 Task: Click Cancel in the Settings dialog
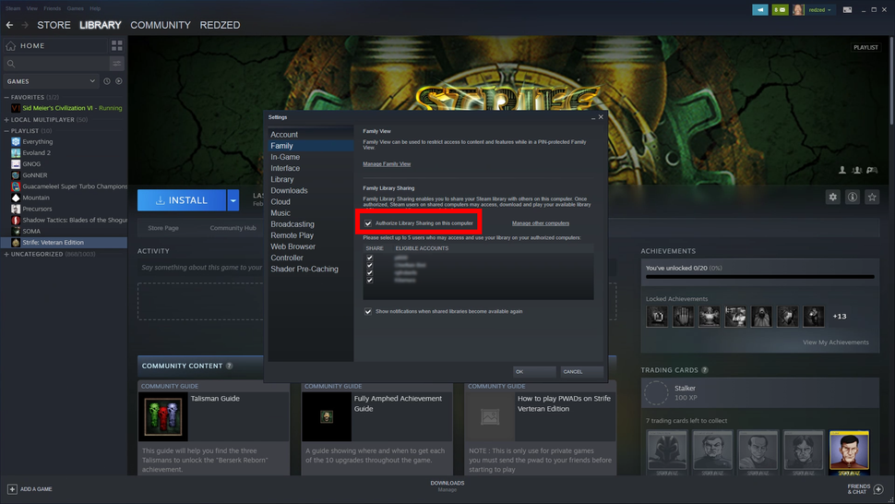[x=581, y=372]
